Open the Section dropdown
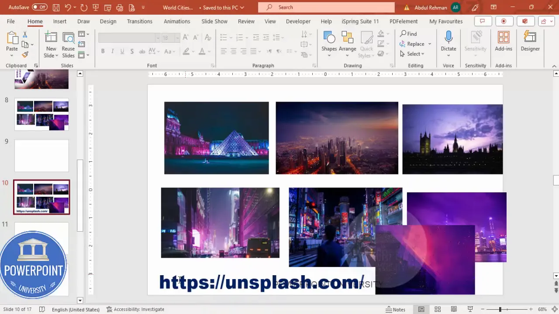Viewport: 559px width, 314px height. [83, 55]
